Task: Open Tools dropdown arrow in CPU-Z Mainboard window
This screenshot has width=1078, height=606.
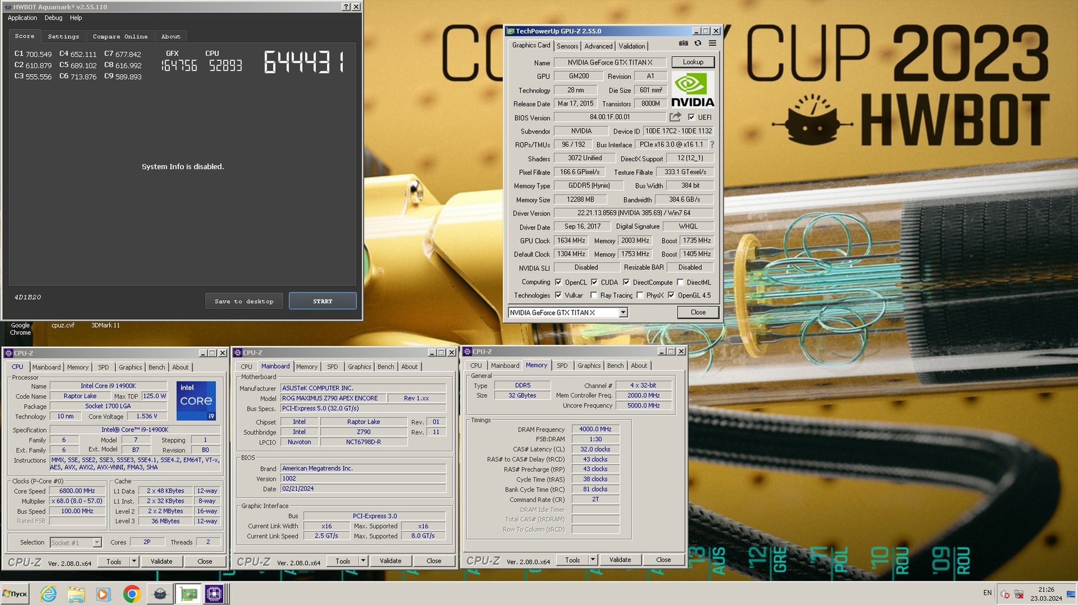Action: (x=363, y=561)
